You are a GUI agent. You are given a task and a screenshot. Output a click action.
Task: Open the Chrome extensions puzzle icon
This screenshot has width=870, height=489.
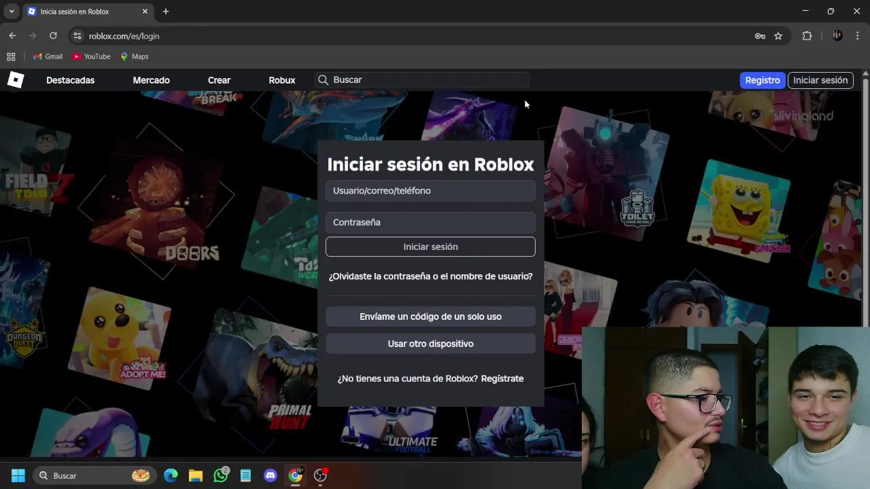[x=807, y=36]
